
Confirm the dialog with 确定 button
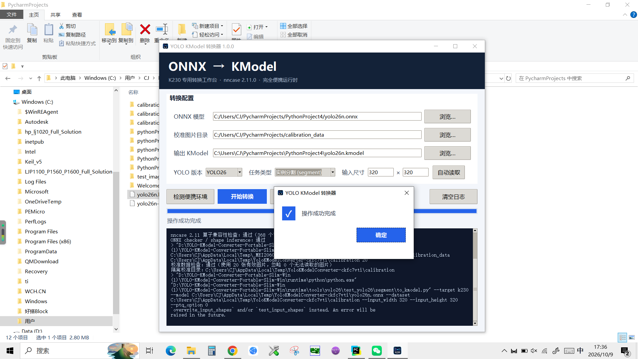pos(381,235)
